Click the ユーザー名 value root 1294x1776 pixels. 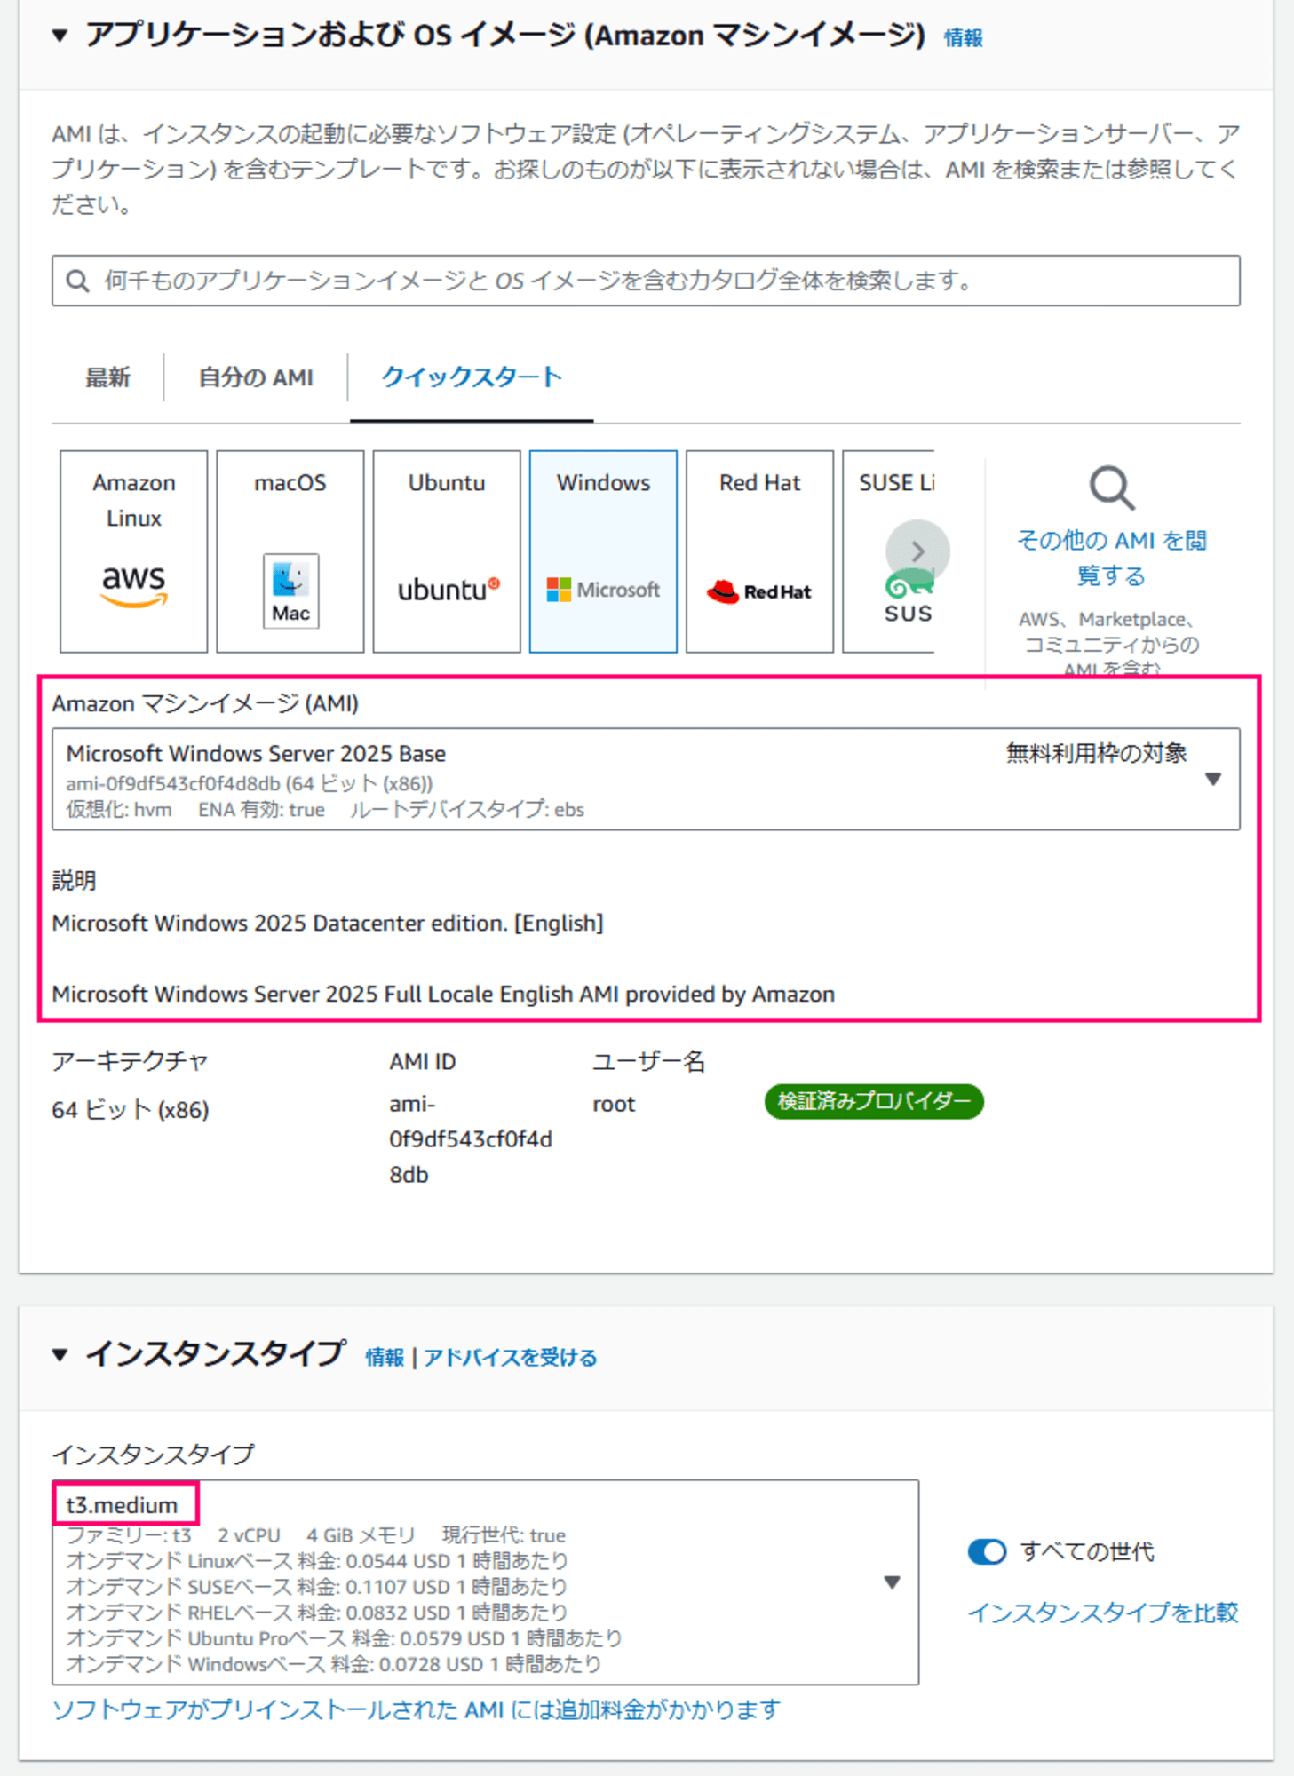pyautogui.click(x=614, y=1104)
